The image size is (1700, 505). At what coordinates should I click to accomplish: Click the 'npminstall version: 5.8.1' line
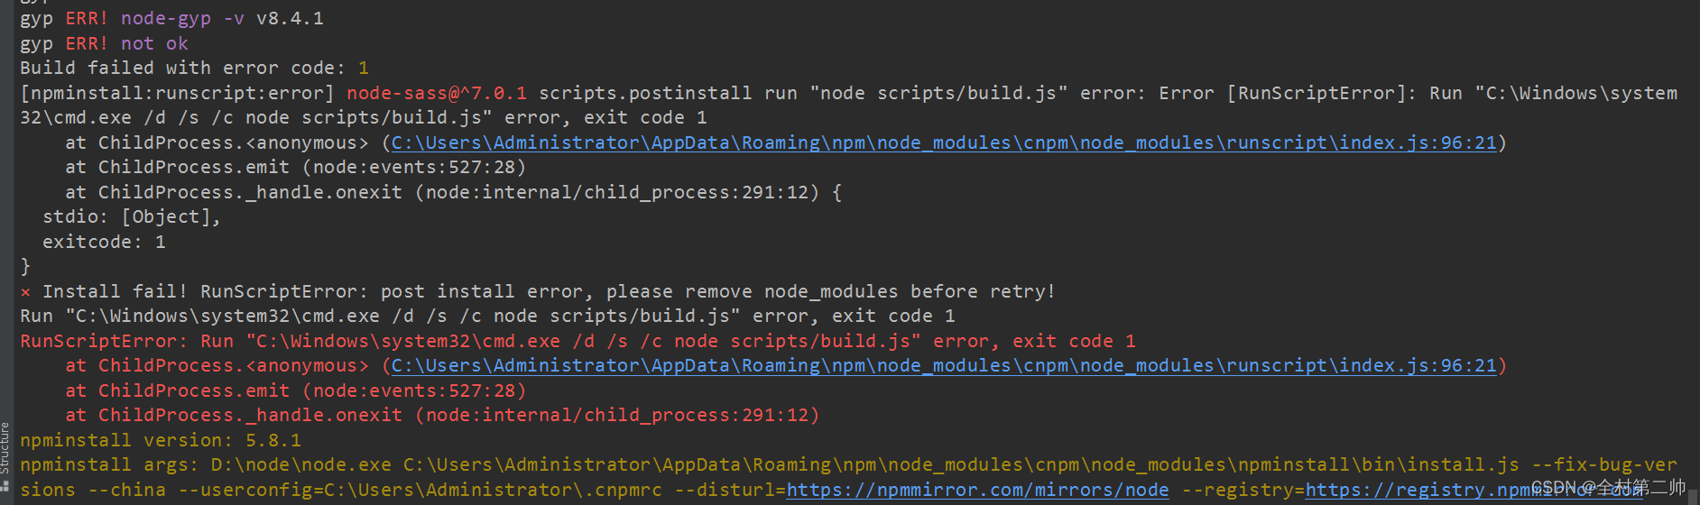pyautogui.click(x=161, y=440)
